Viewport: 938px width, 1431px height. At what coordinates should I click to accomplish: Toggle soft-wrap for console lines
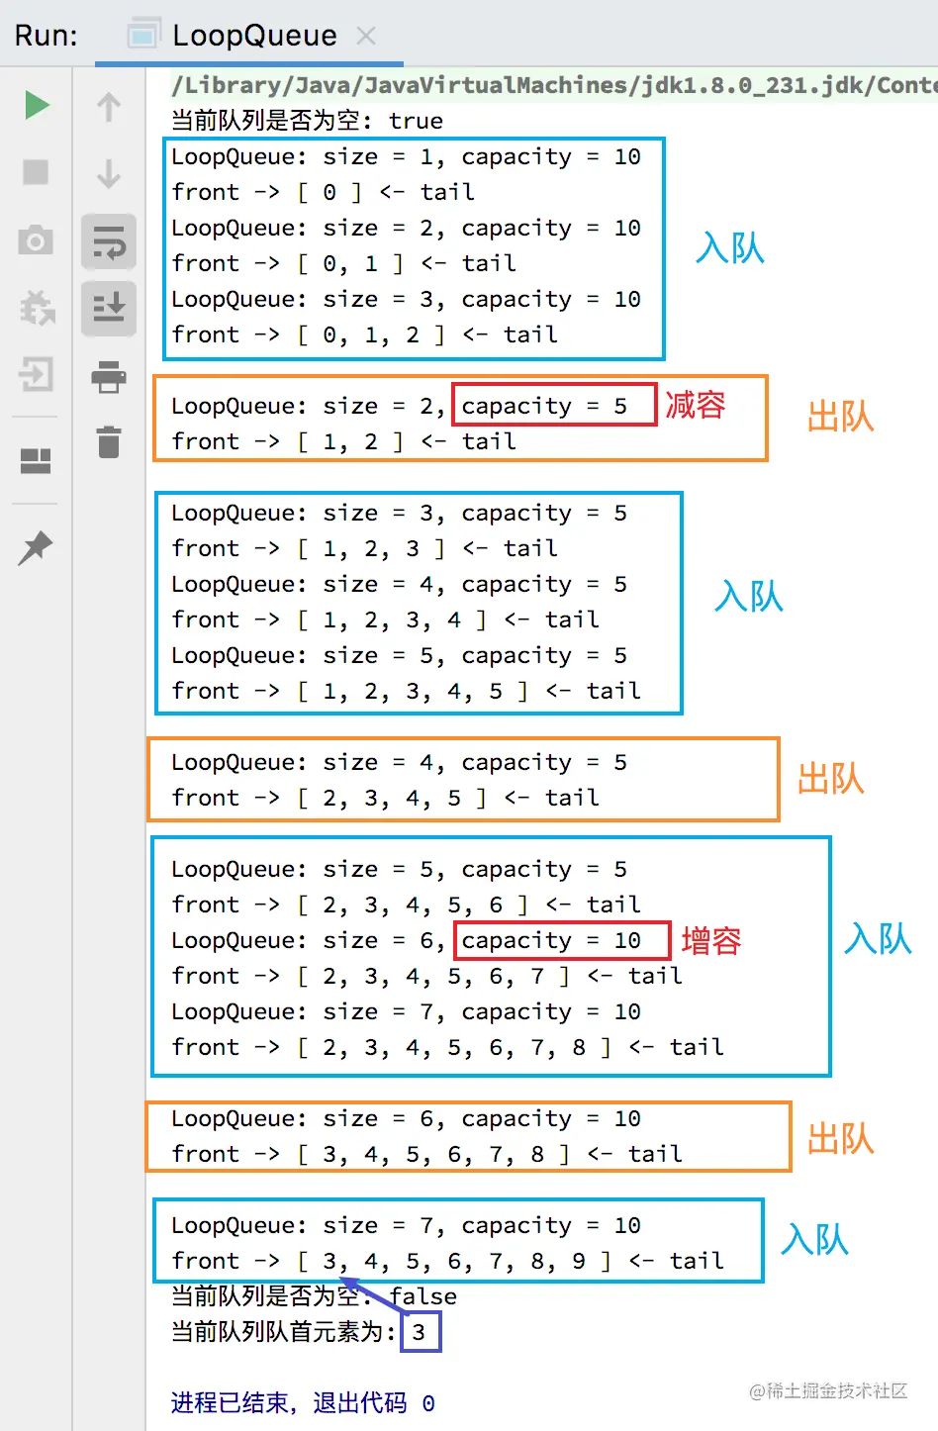pos(109,240)
